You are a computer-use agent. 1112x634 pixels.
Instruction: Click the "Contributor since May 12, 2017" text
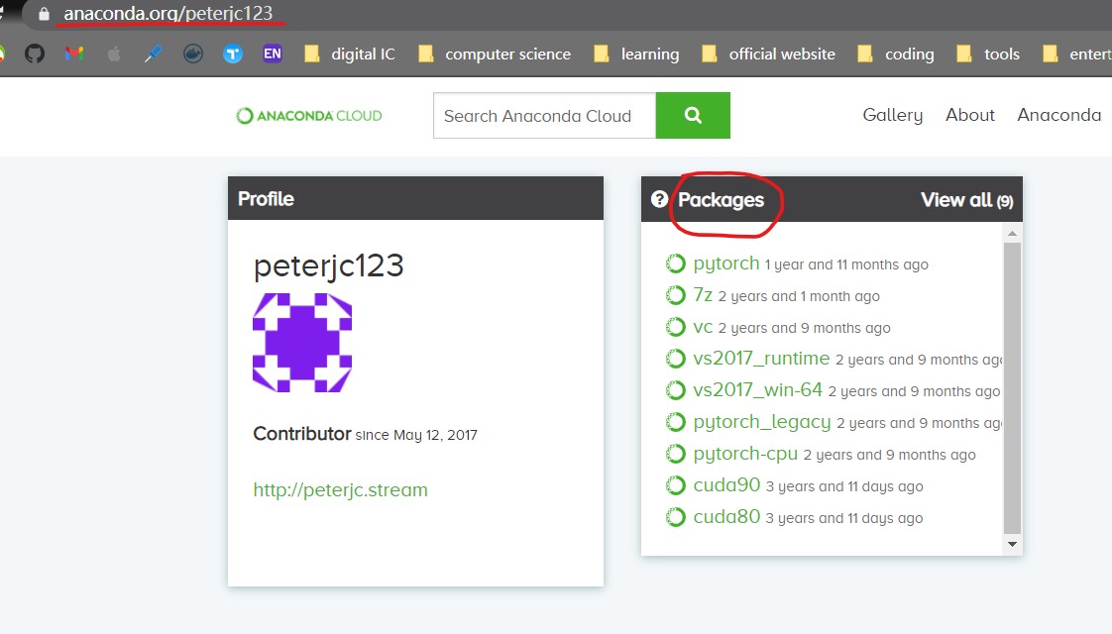[x=365, y=434]
